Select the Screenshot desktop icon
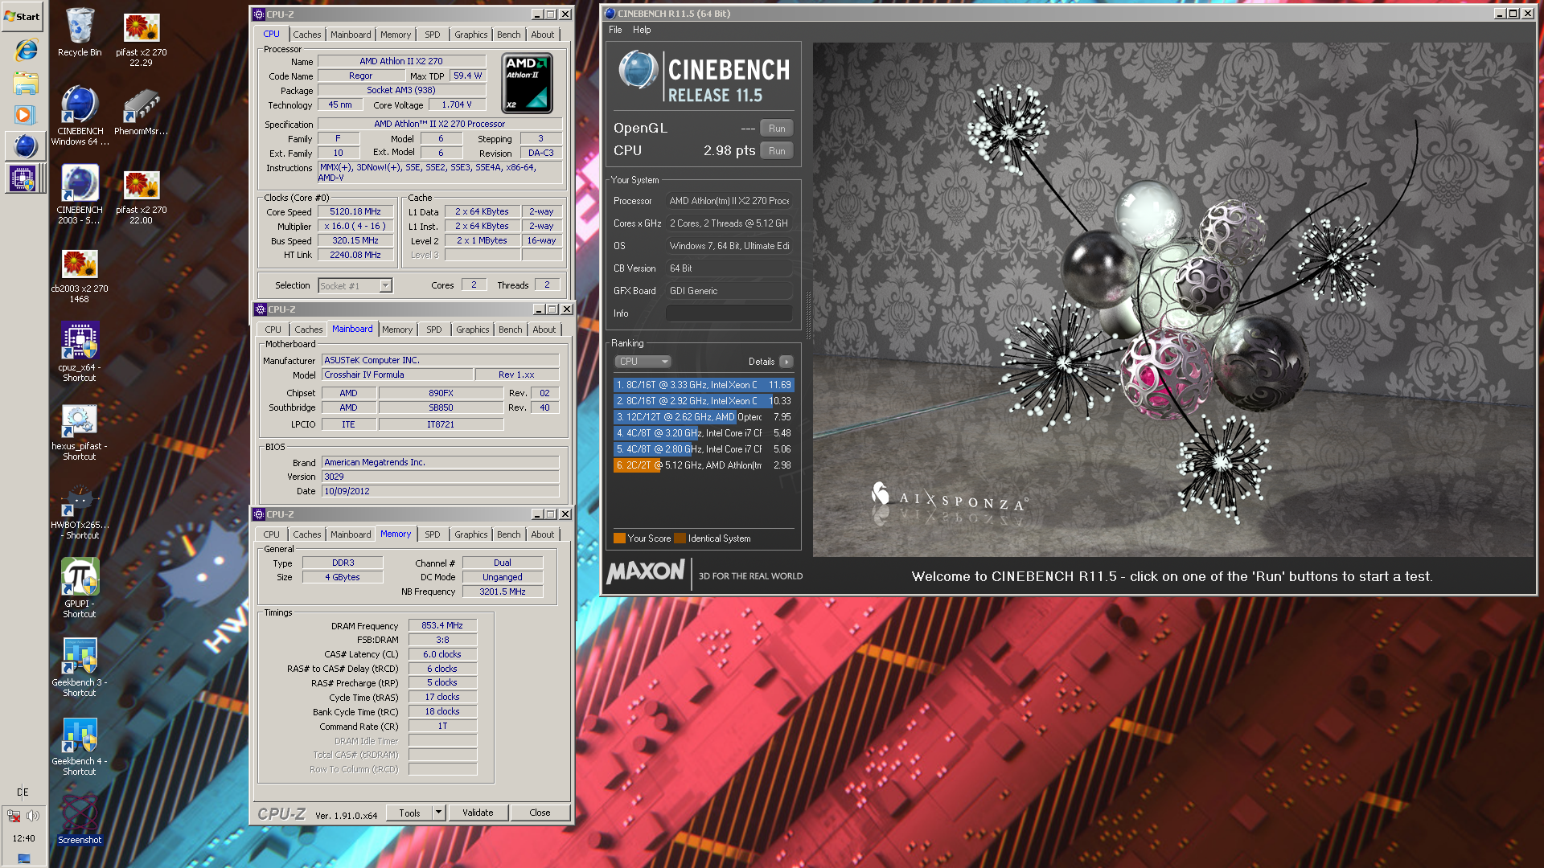Viewport: 1544px width, 868px height. 80,818
